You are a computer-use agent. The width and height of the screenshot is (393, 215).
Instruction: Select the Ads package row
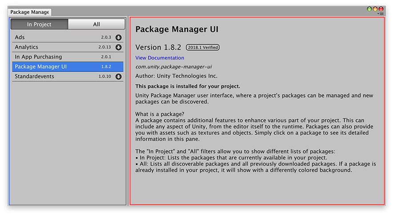coord(68,37)
